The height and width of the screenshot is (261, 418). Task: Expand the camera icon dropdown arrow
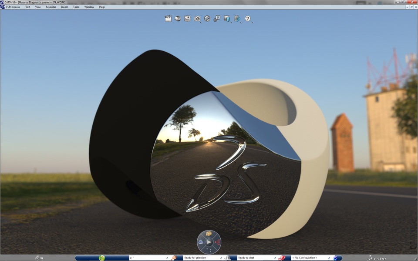pyautogui.click(x=201, y=22)
